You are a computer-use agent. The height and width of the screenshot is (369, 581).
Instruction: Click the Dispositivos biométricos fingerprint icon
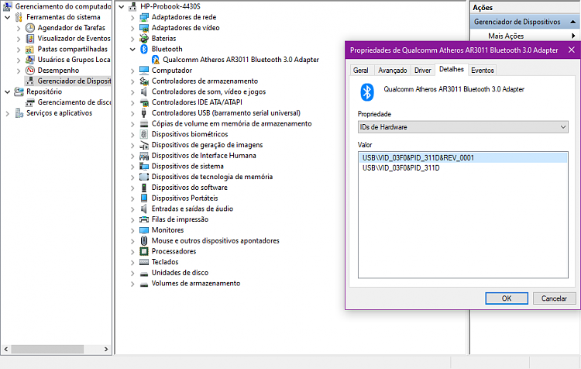[144, 134]
